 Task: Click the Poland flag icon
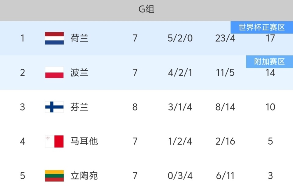(x=54, y=73)
